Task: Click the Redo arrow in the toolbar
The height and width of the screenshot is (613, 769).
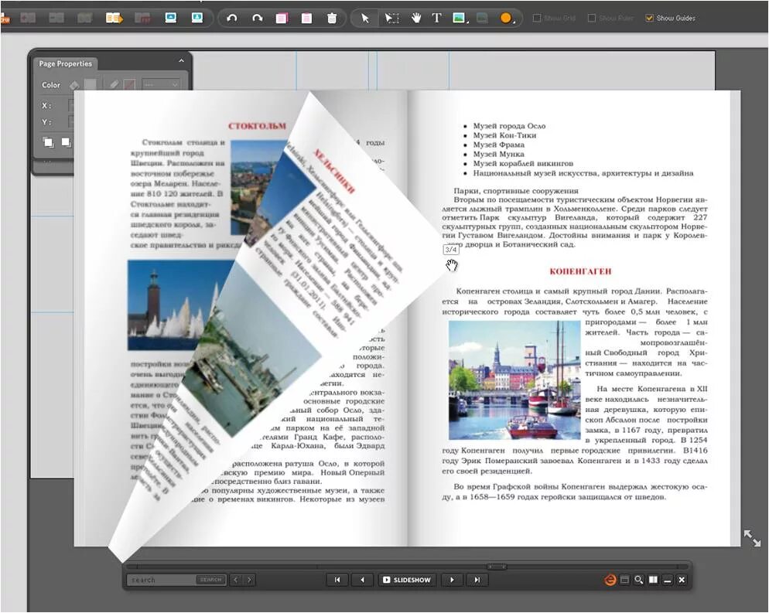Action: 257,18
